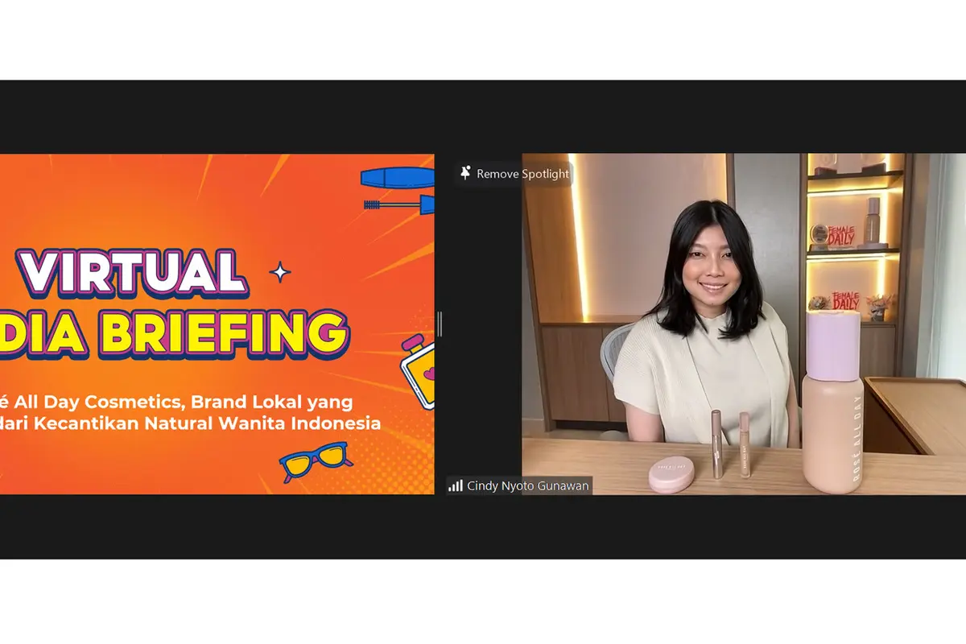Click the pink round compact on the desk
The width and height of the screenshot is (966, 644).
(x=671, y=474)
